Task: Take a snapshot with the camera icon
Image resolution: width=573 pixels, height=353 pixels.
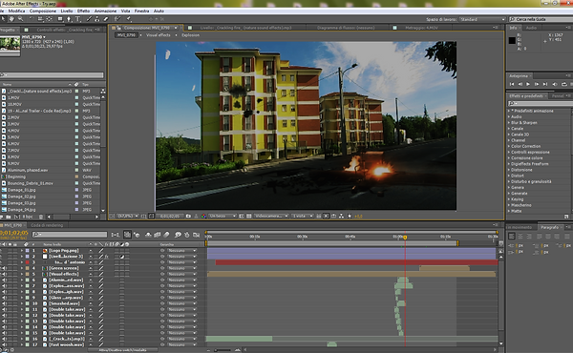Action: click(188, 217)
